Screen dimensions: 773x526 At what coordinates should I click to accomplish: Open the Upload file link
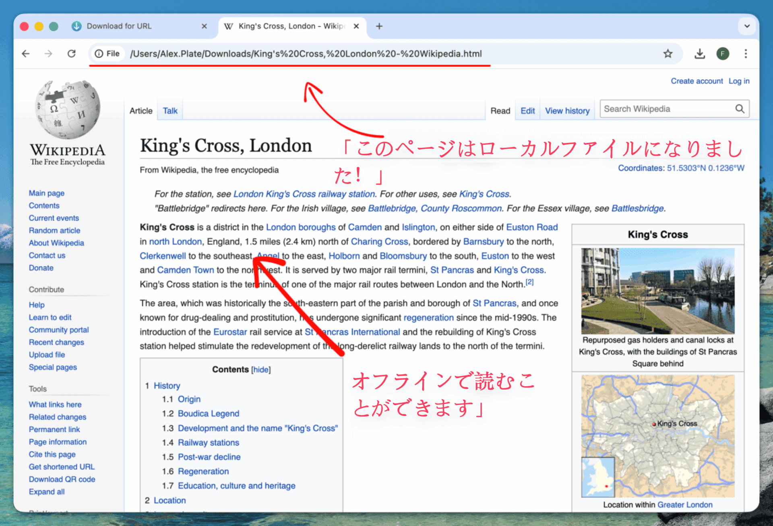click(47, 355)
